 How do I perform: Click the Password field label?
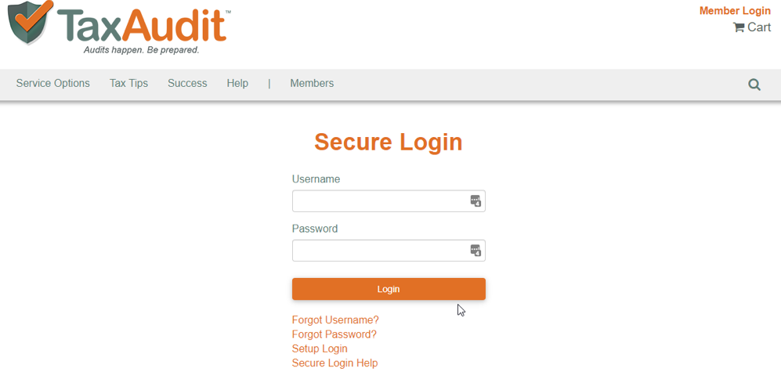click(315, 229)
